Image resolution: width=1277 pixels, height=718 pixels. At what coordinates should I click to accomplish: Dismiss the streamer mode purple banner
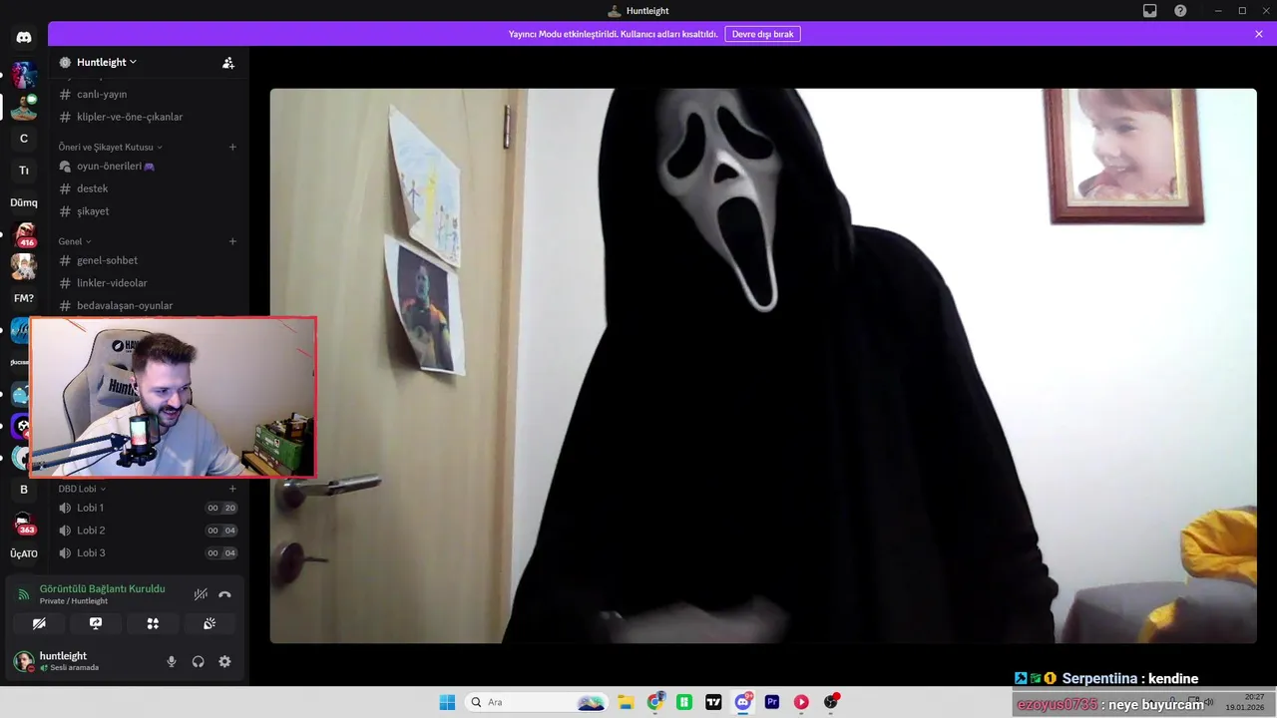pyautogui.click(x=1259, y=34)
